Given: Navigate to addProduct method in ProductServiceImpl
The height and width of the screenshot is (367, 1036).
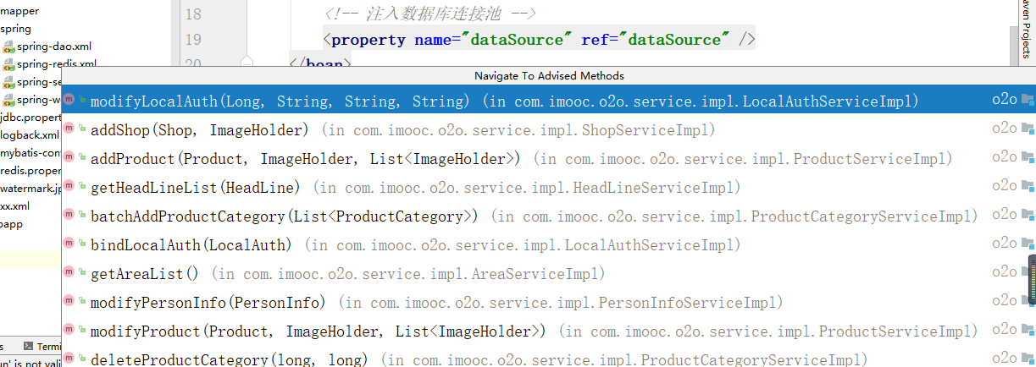Looking at the screenshot, I should pos(548,158).
